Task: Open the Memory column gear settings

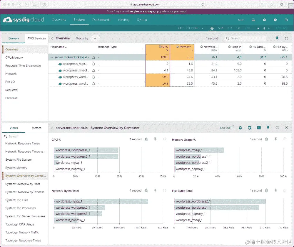Action: pyautogui.click(x=177, y=47)
